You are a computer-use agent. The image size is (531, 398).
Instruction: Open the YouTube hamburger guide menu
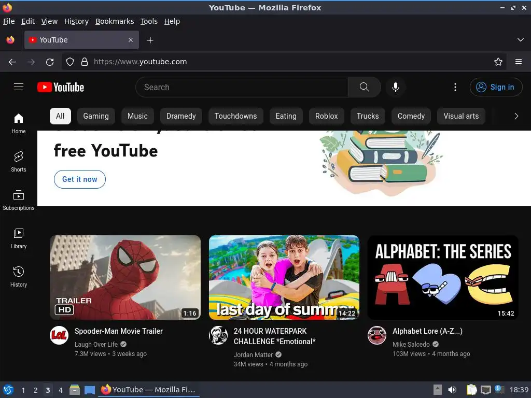(19, 87)
